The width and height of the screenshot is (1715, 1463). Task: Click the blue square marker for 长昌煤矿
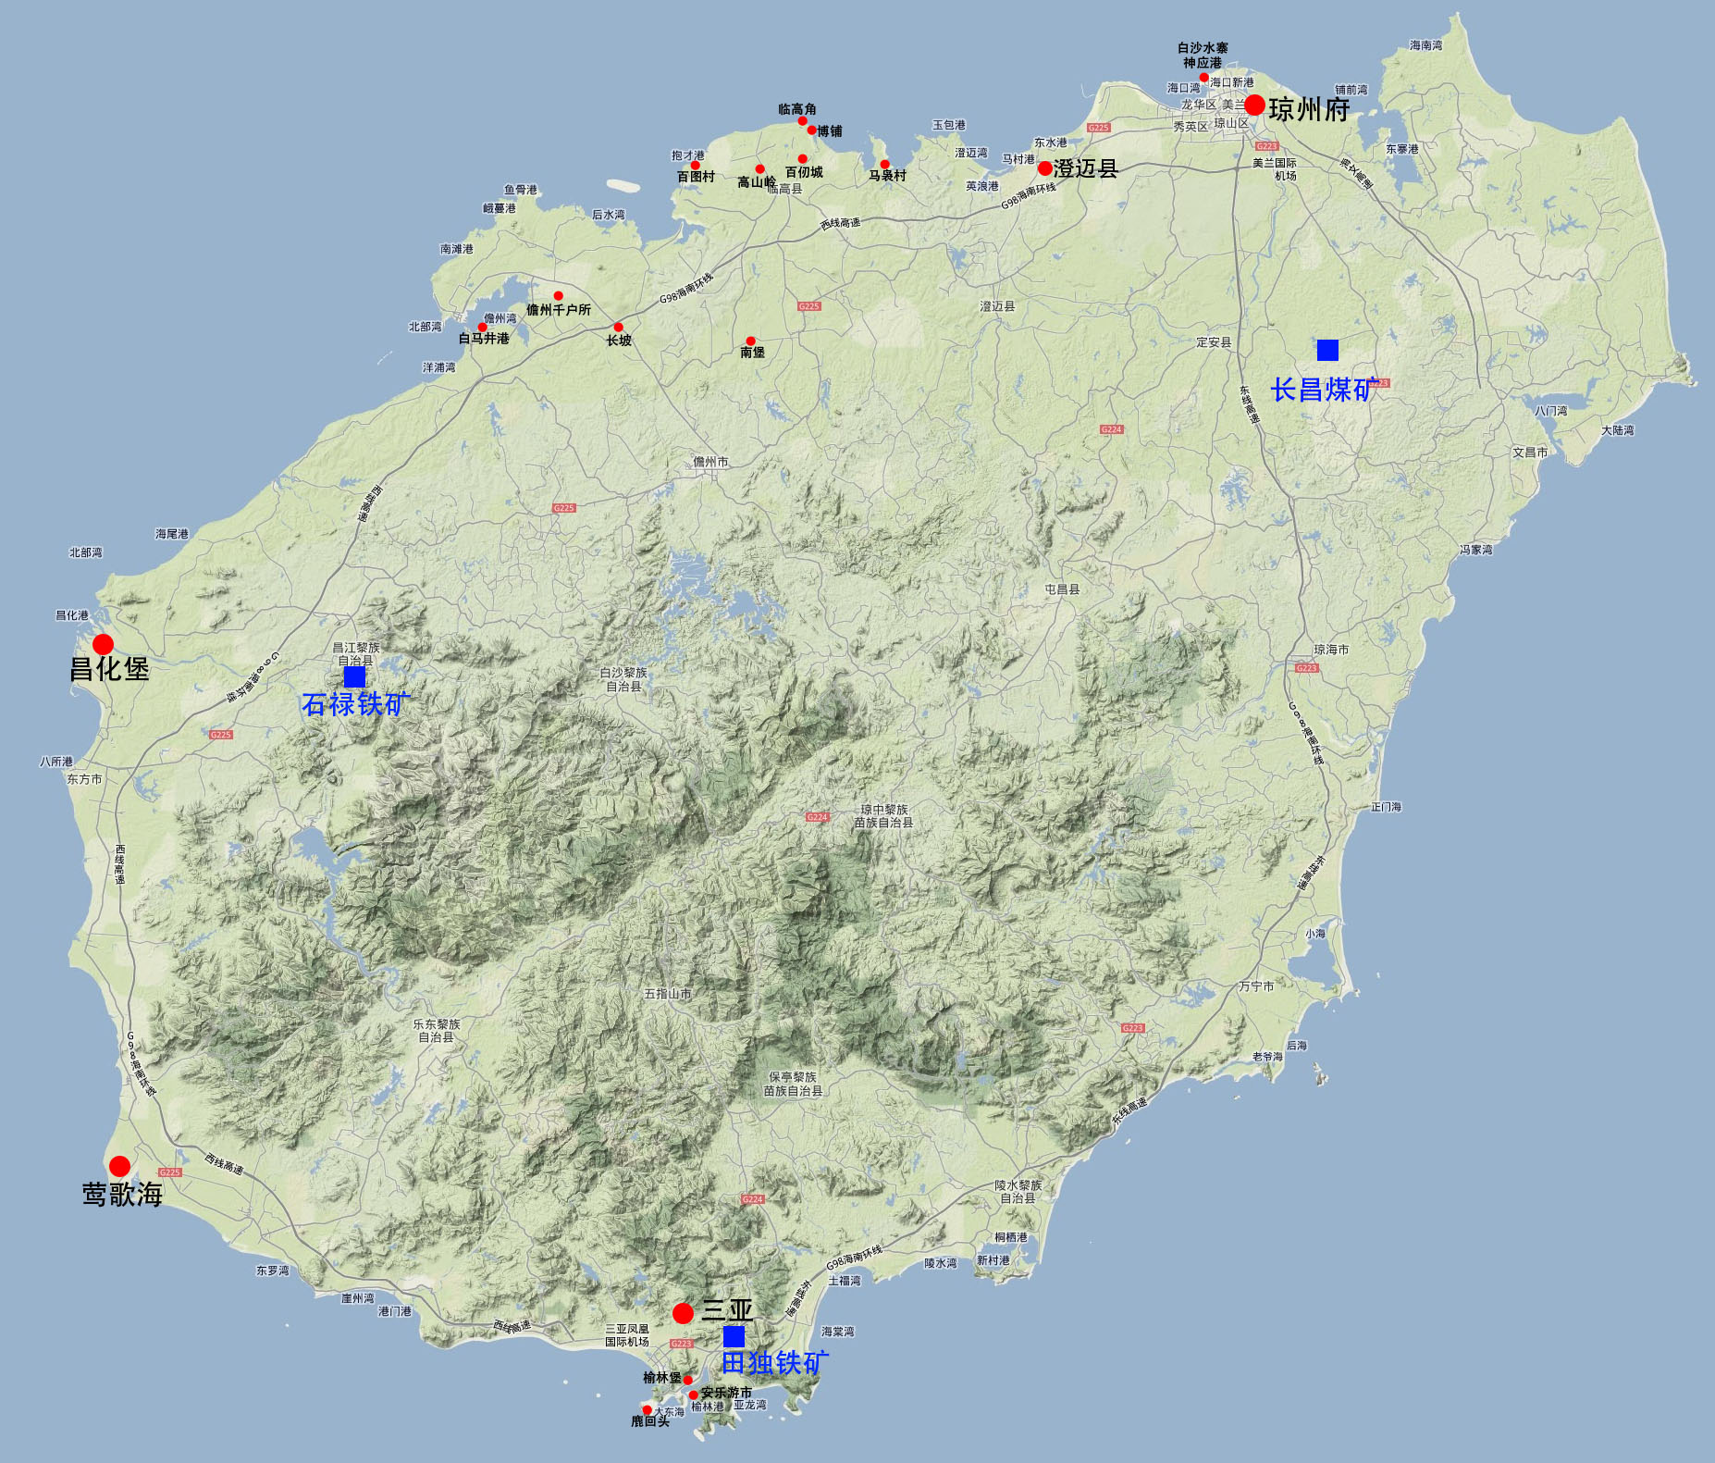click(1327, 350)
